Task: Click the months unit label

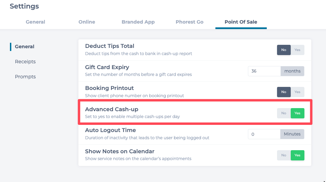Action: (x=292, y=71)
